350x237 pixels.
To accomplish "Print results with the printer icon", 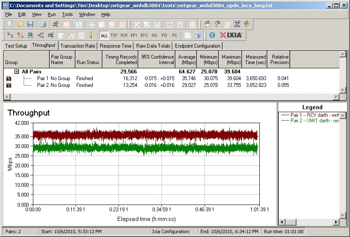I will pos(43,24).
